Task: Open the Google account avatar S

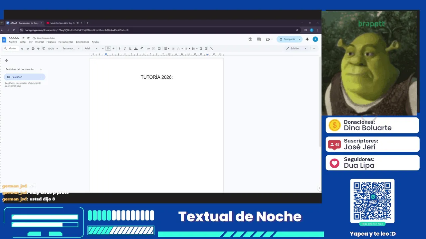Action: click(x=315, y=39)
